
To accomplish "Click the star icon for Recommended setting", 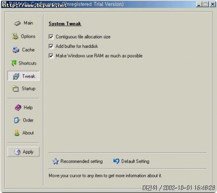I will tap(56, 161).
